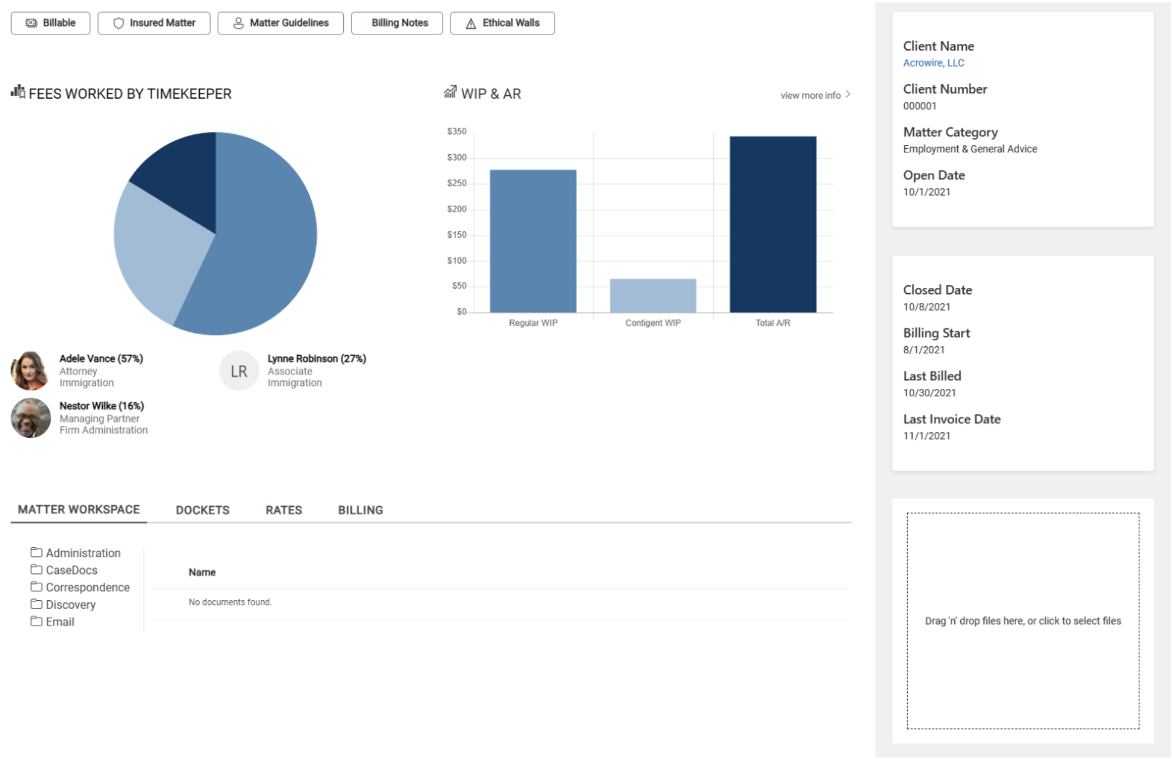Expand view more info chevron
Screen dimensions: 1172x759
click(x=848, y=95)
